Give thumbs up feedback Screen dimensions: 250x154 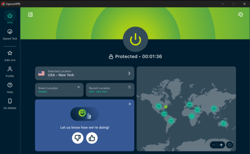tap(92, 138)
